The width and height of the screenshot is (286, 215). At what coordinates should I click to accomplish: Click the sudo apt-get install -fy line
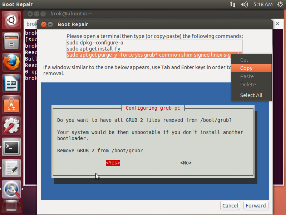click(x=93, y=49)
